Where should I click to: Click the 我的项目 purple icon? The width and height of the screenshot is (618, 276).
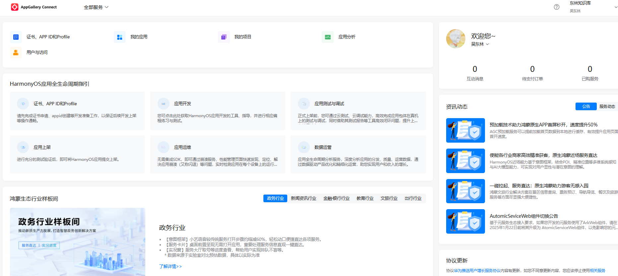tap(224, 37)
